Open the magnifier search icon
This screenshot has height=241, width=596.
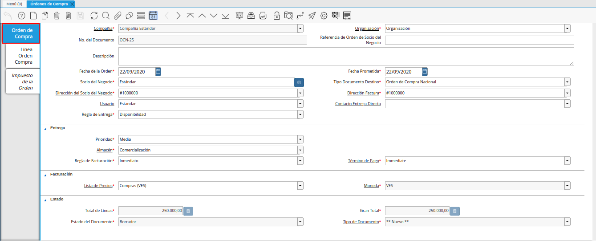pyautogui.click(x=106, y=16)
